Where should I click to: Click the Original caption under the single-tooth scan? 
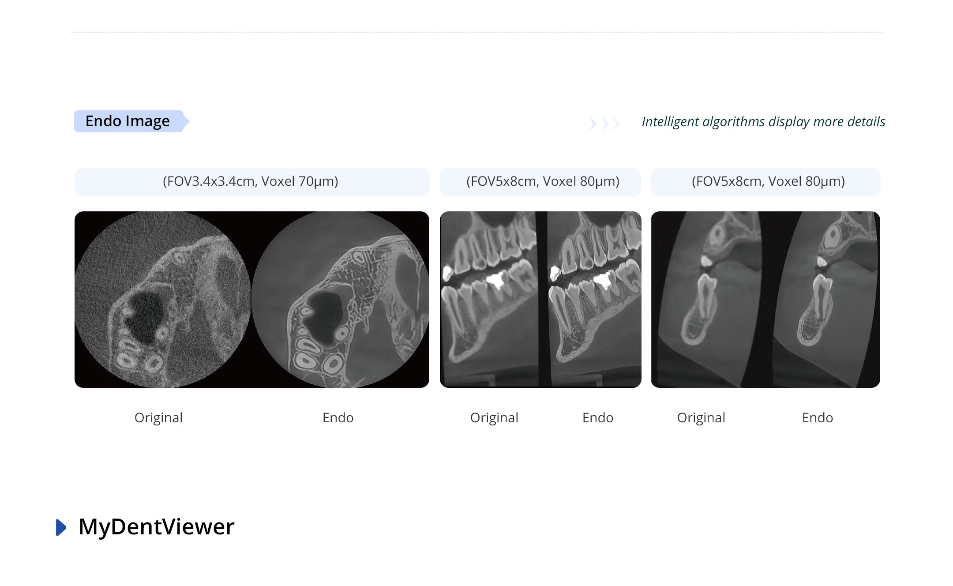click(701, 418)
